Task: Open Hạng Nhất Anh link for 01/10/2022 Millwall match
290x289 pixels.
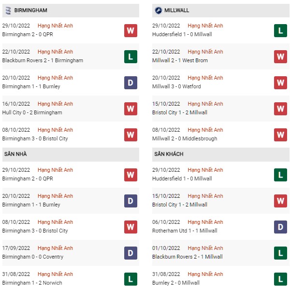Action: [x=205, y=248]
